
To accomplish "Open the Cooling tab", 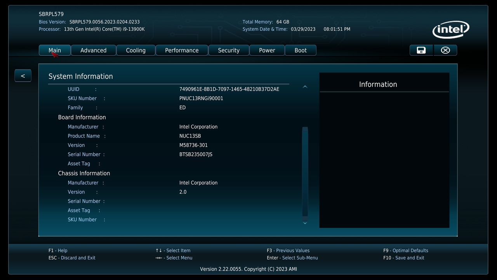I will [136, 50].
